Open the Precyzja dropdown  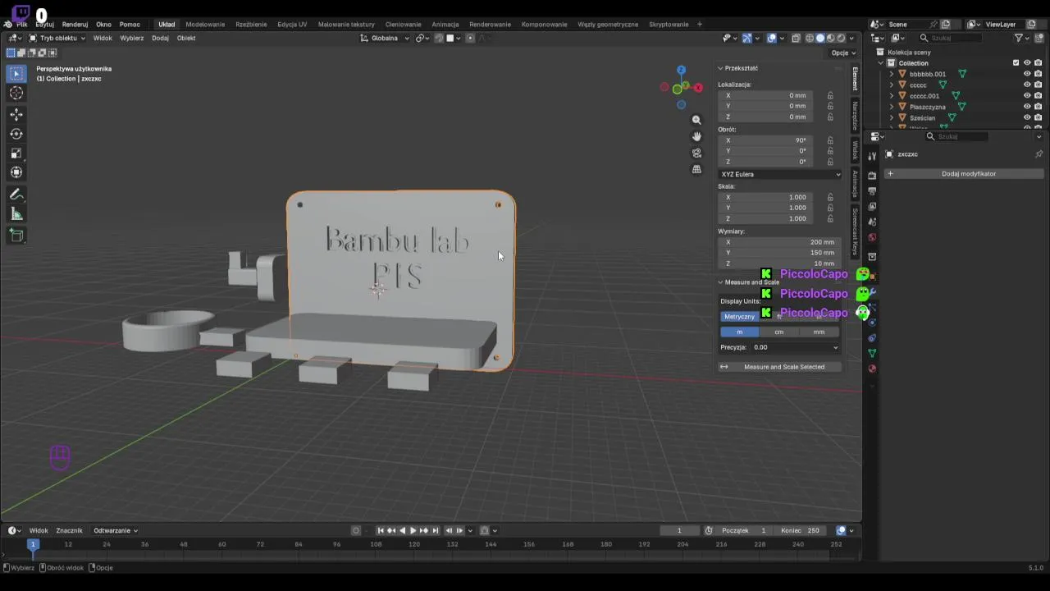pos(796,347)
